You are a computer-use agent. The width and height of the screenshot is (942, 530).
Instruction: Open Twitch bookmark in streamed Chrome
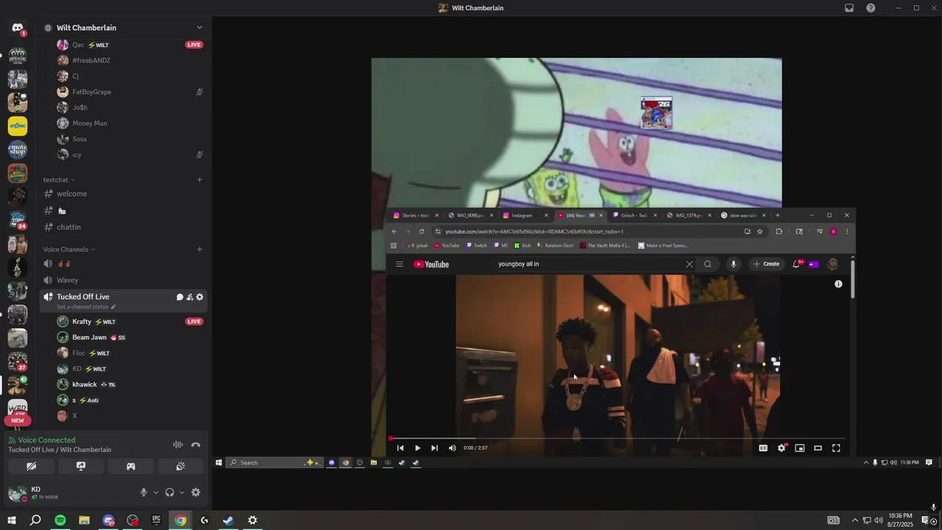[x=476, y=245]
